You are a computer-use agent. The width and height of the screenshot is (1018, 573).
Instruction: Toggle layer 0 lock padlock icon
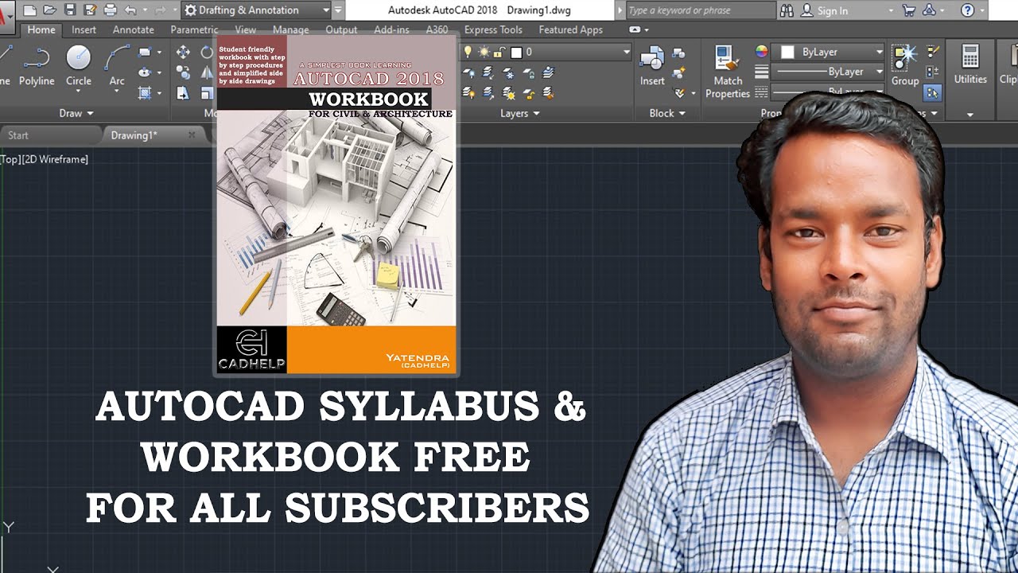(499, 53)
